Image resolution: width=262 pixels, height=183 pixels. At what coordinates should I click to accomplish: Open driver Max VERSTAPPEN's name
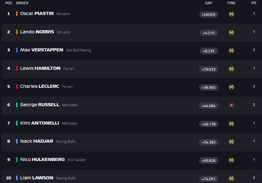(x=42, y=50)
